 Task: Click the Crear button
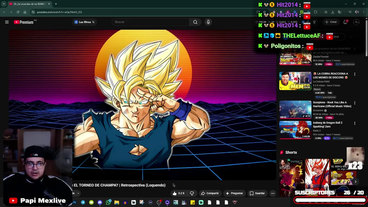pos(331,22)
